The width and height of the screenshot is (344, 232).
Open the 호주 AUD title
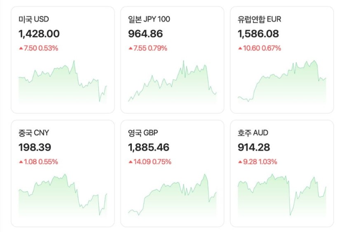(x=253, y=133)
